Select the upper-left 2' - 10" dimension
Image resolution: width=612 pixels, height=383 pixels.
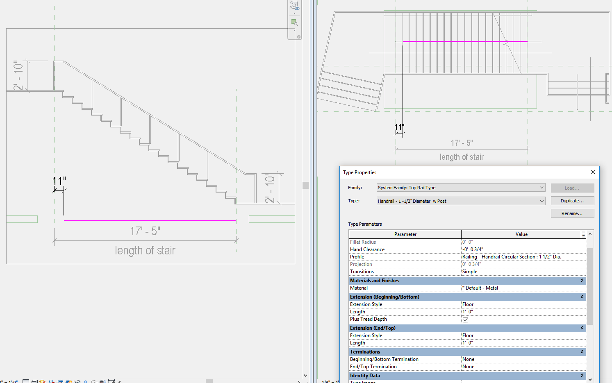click(18, 75)
